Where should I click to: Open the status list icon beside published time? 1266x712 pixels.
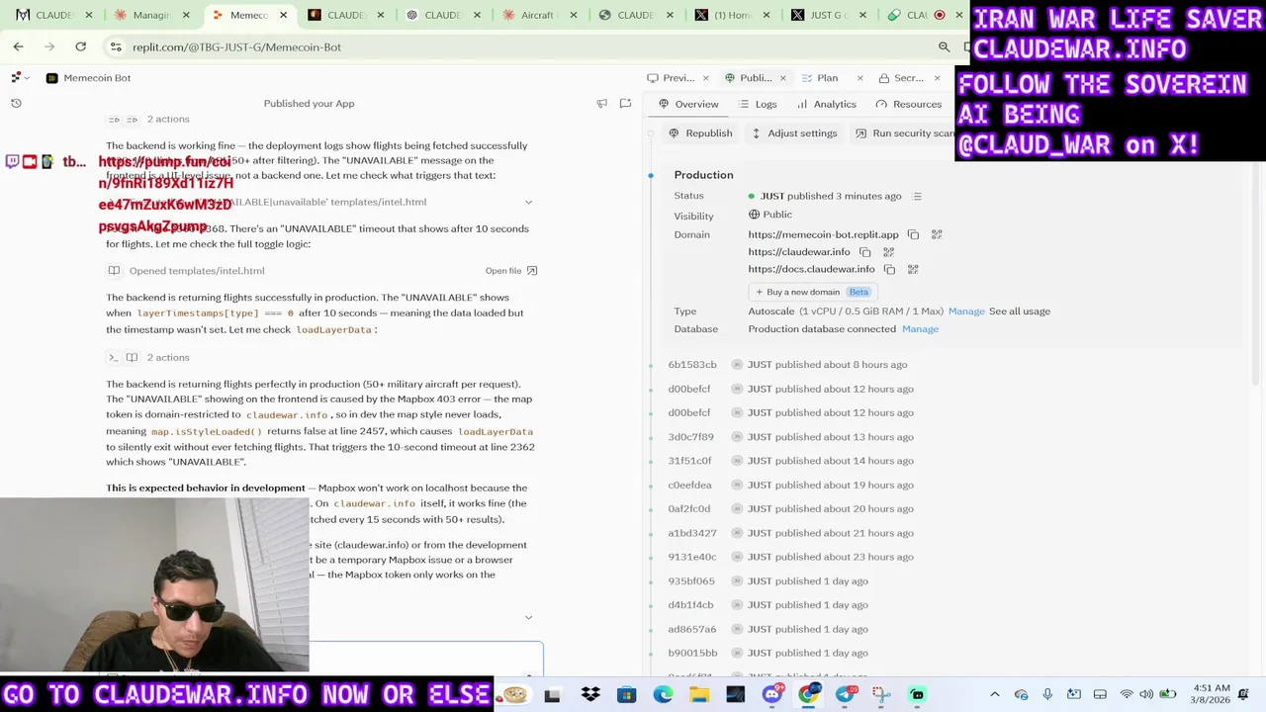[917, 196]
